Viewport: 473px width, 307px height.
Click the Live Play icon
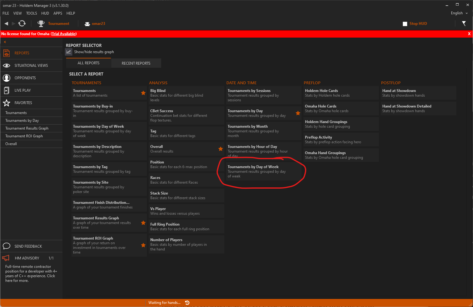pos(7,90)
